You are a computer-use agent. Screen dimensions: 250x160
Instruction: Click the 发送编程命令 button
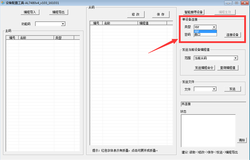(204, 68)
